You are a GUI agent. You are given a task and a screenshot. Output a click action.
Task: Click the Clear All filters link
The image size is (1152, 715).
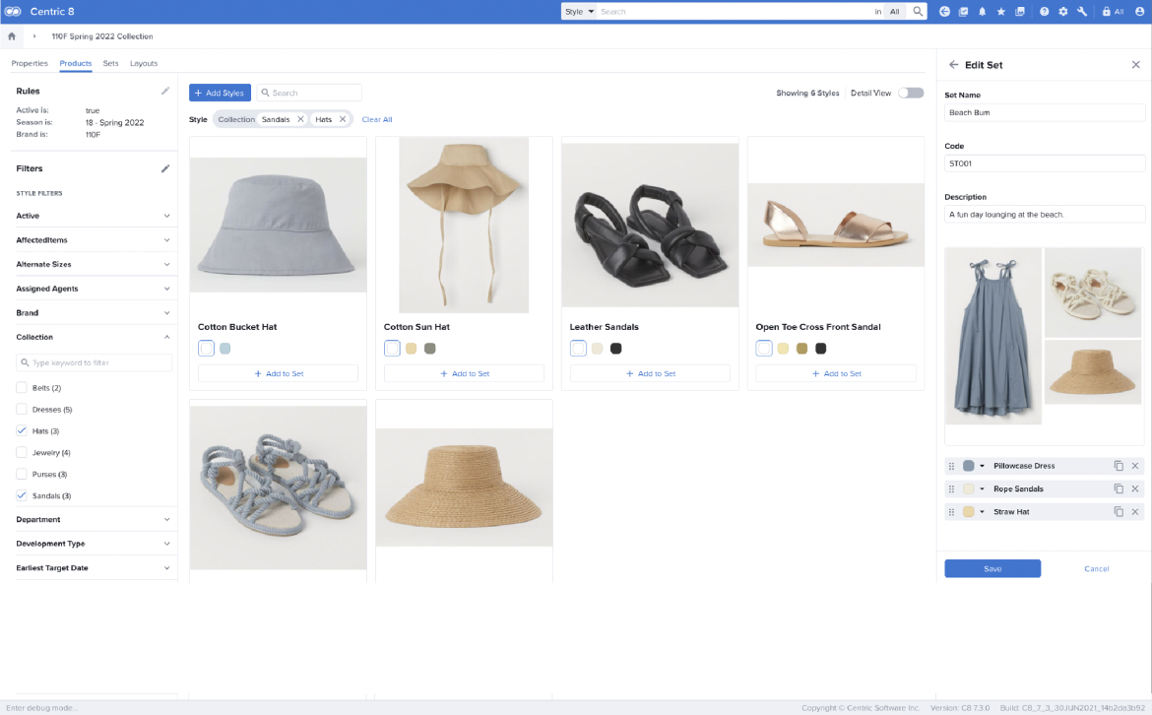coord(377,118)
